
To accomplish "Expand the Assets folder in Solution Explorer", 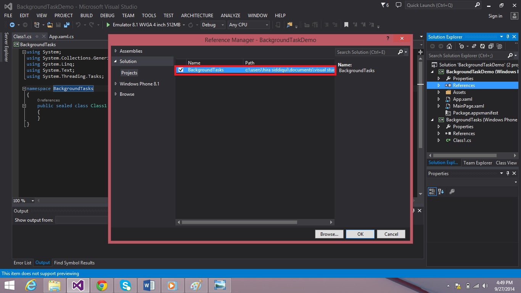I will click(x=439, y=92).
